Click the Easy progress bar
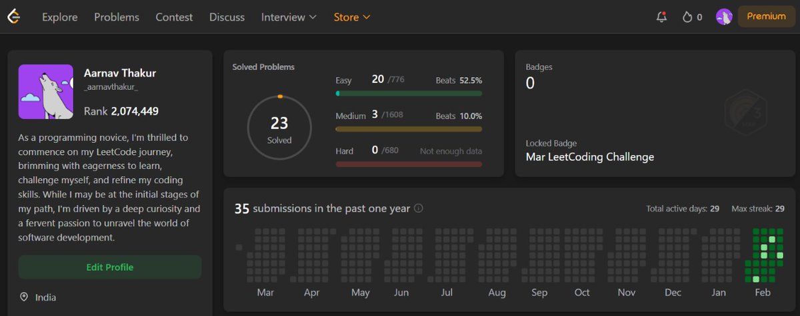This screenshot has width=800, height=316. 409,94
